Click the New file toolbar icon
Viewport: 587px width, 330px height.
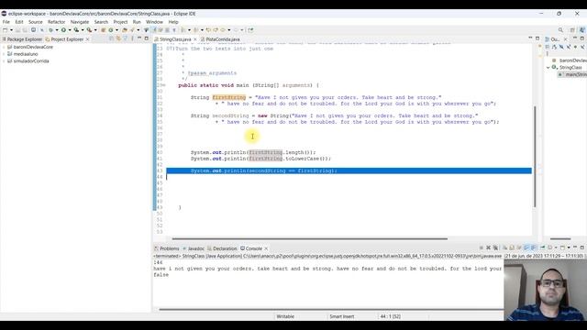(6, 30)
